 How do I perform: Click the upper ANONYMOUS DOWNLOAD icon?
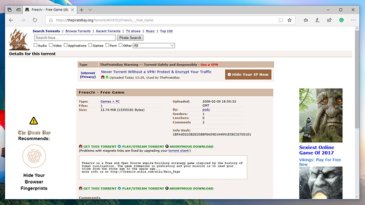167,146
